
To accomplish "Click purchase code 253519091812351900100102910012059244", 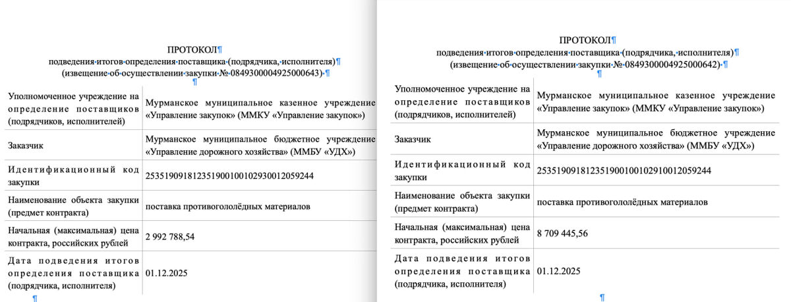I will (x=624, y=171).
